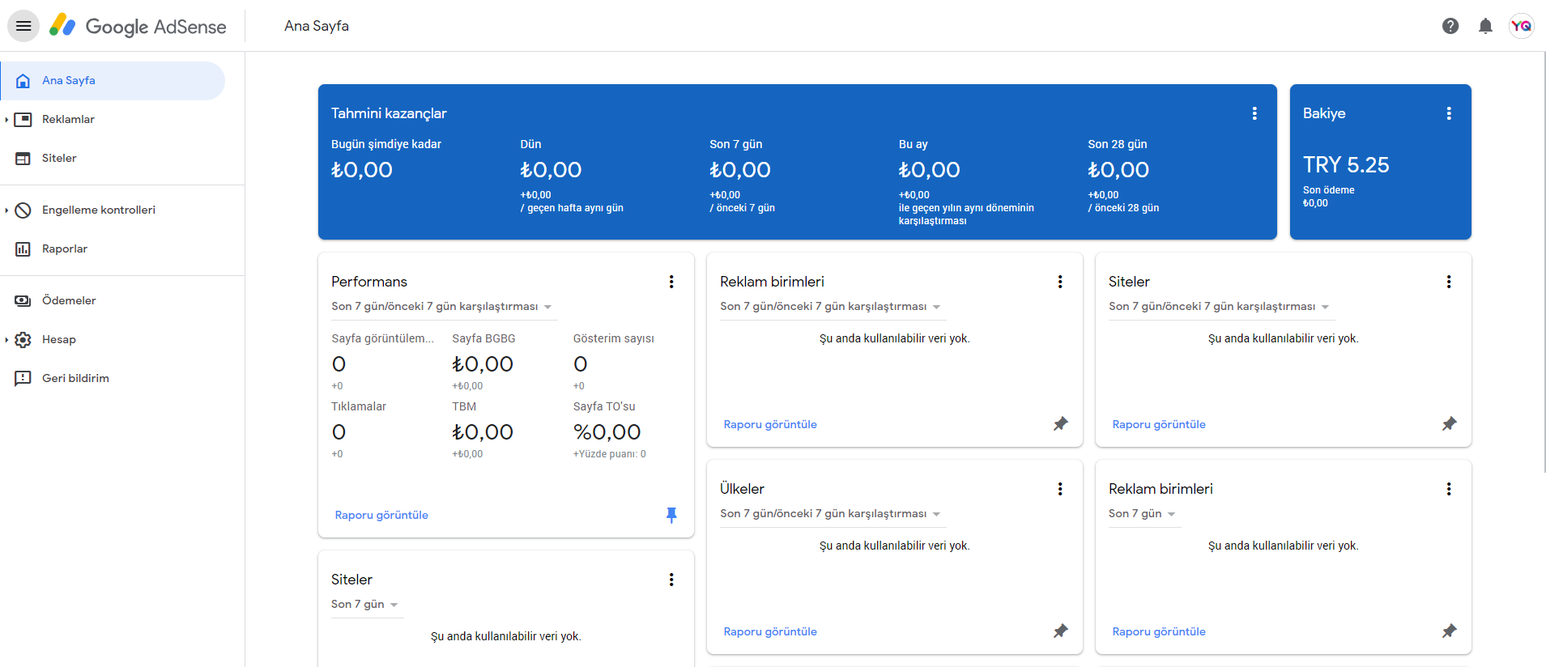1546x667 pixels.
Task: Pin the Ülkeler card
Action: (1060, 631)
